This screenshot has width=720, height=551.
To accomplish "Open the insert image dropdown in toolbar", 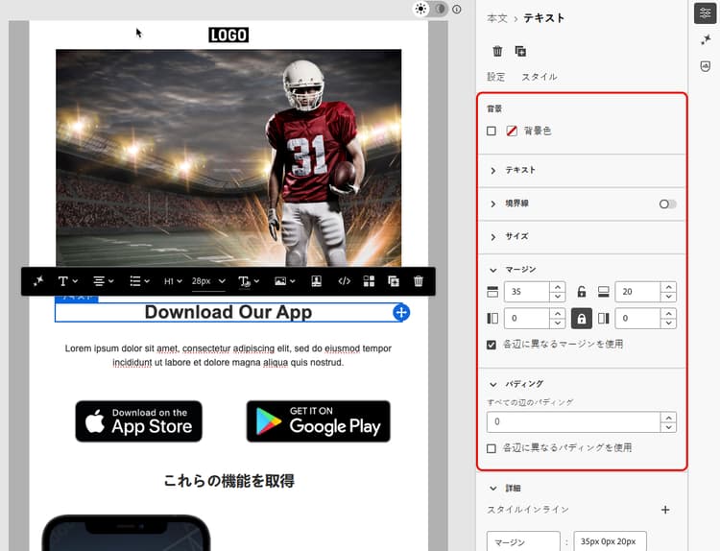I will (x=284, y=281).
